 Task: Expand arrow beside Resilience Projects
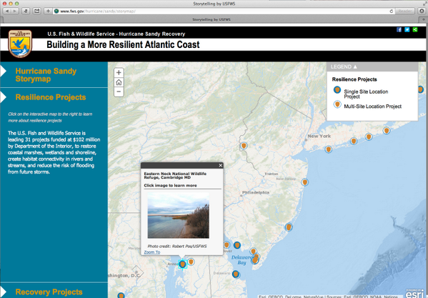(x=4, y=97)
